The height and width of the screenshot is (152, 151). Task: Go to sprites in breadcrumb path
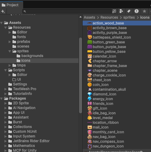coord(129,17)
